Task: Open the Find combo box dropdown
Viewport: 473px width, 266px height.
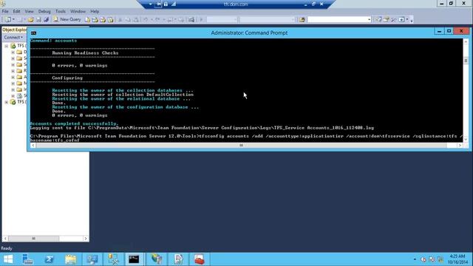Action: (x=369, y=20)
